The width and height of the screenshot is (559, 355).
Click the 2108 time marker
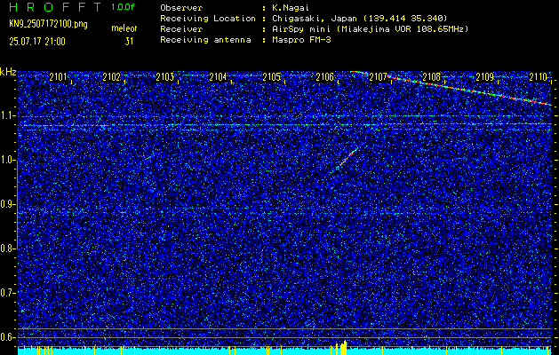[x=431, y=76]
